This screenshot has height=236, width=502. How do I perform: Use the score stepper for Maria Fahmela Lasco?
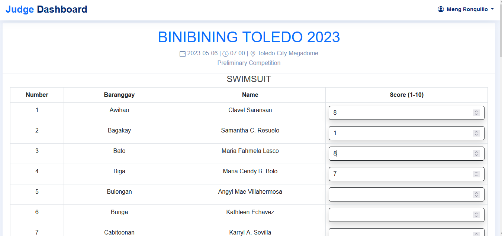coord(476,154)
